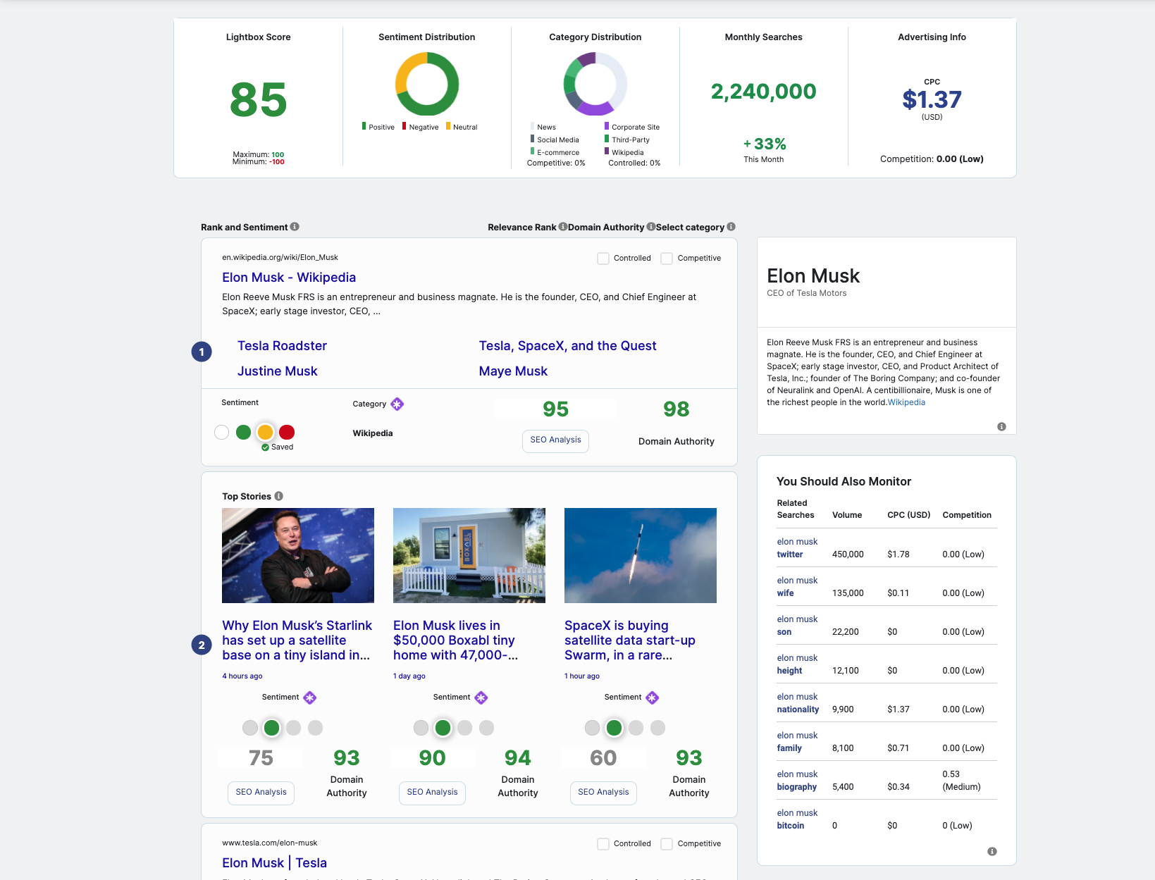Screen dimensions: 1155x880
Task: Click the purple Sentiment icon on the Starlink story
Action: coord(310,698)
